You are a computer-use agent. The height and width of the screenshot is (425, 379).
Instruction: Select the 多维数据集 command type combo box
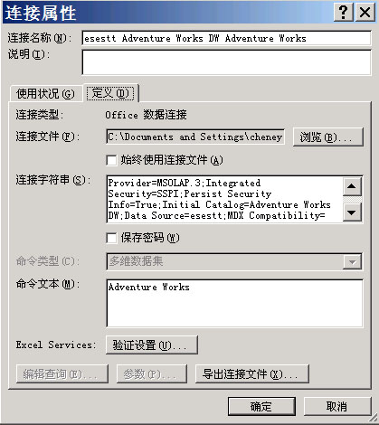[x=234, y=261]
